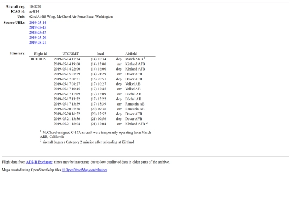Click UTC time 2019-05-17 13:39
The image size is (291, 218).
67,104
